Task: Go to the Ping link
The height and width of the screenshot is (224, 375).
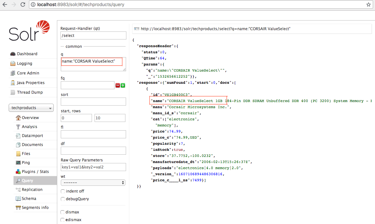Action: pyautogui.click(x=26, y=163)
